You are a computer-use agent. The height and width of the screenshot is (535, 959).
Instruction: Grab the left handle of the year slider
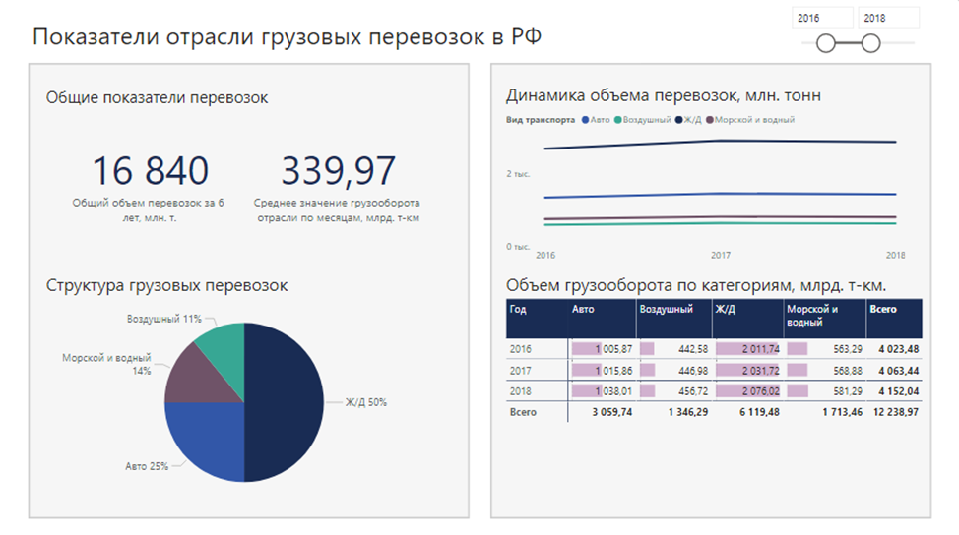coord(826,43)
